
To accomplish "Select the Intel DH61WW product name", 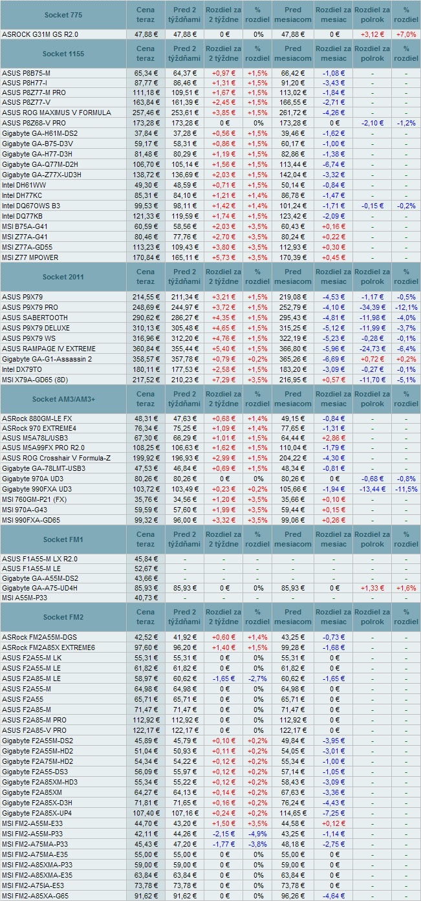I will pyautogui.click(x=23, y=185).
